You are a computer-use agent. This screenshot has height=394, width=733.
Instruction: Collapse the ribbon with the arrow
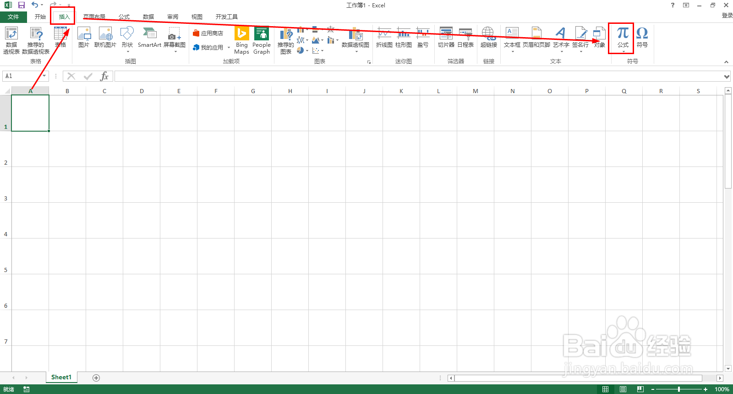[x=726, y=62]
